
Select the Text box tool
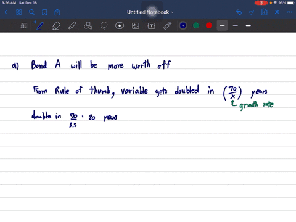(152, 26)
